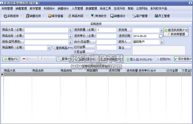Screen dimensions: 193x124
Task: Click the 商品规格 column header
Action: (x=73, y=70)
